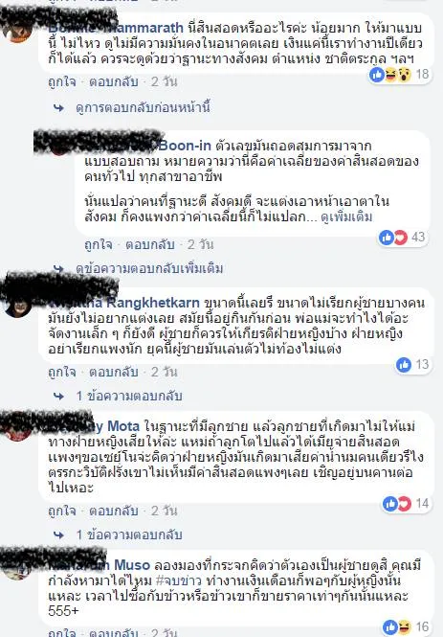The height and width of the screenshot is (637, 443).
Task: Reply to Mota's comment via ตอบกลับ
Action: (x=114, y=511)
